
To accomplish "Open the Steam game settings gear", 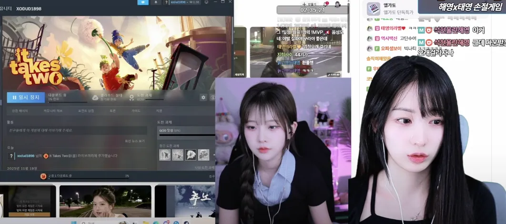I will pyautogui.click(x=203, y=97).
